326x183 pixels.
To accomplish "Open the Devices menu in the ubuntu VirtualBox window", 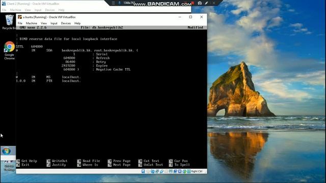I will [66, 23].
